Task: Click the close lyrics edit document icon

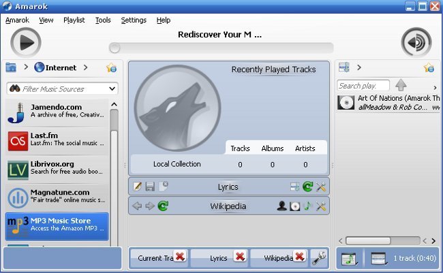Action: pos(164,186)
